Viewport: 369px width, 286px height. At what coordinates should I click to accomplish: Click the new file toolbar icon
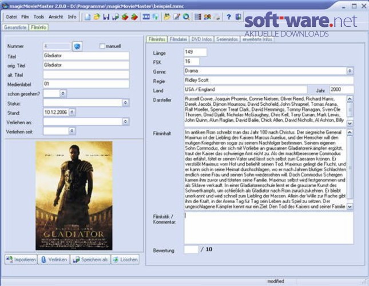[x=88, y=17]
